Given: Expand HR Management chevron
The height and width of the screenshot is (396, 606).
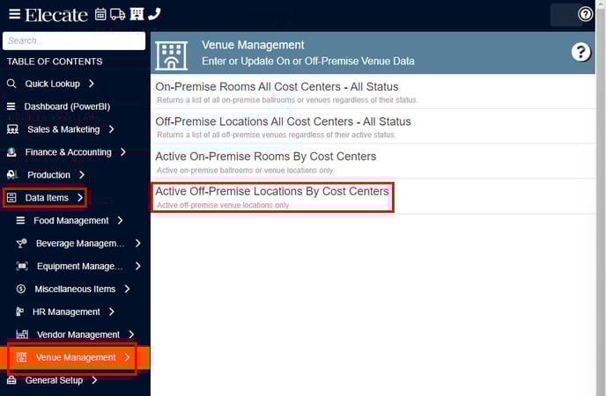Looking at the screenshot, I should click(x=112, y=312).
